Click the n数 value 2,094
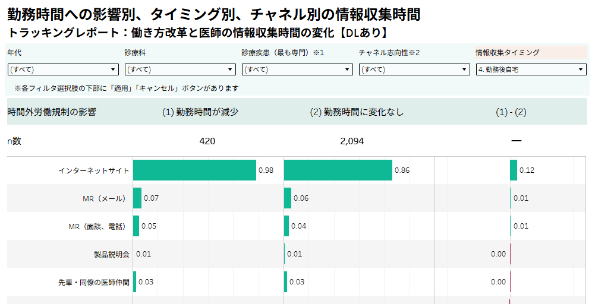This screenshot has width=592, height=304. click(352, 141)
